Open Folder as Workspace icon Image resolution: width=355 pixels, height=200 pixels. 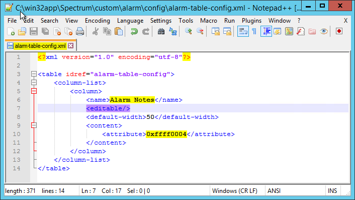point(312,31)
